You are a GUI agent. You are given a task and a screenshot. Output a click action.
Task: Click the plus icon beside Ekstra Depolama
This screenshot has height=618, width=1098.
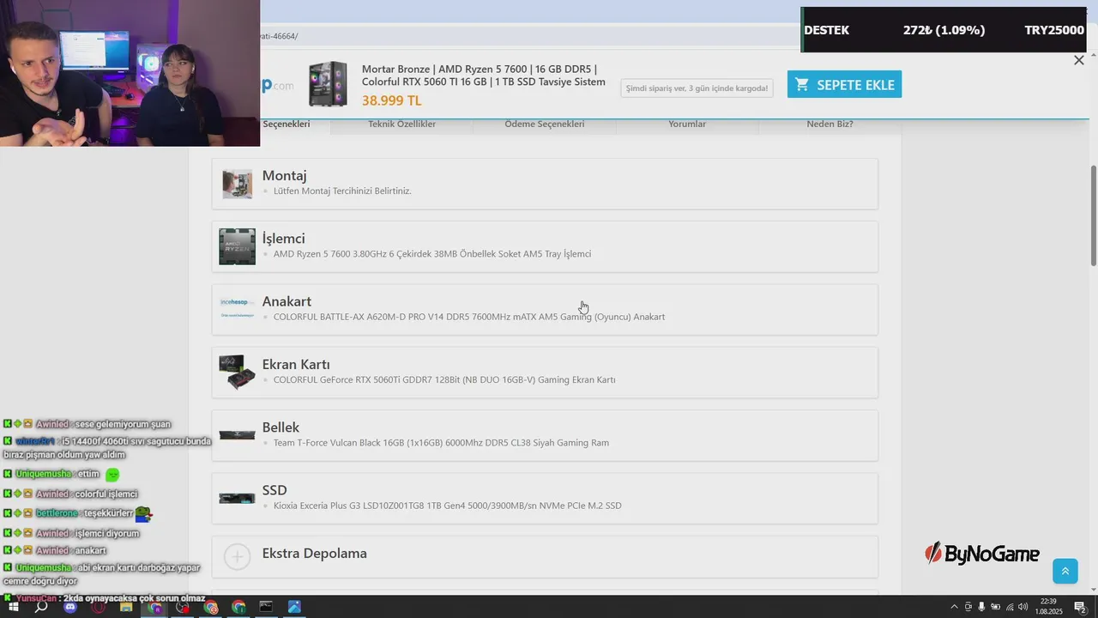[237, 556]
